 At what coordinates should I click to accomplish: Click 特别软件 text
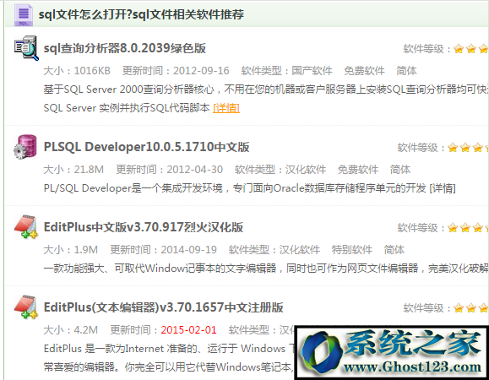pos(352,250)
